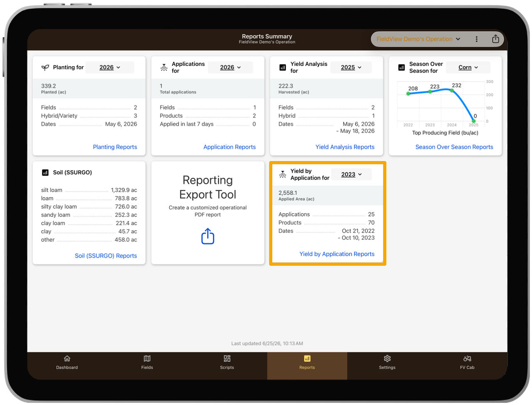The width and height of the screenshot is (532, 405).
Task: Click the silty clay loam 726.0 ac row
Action: (89, 206)
